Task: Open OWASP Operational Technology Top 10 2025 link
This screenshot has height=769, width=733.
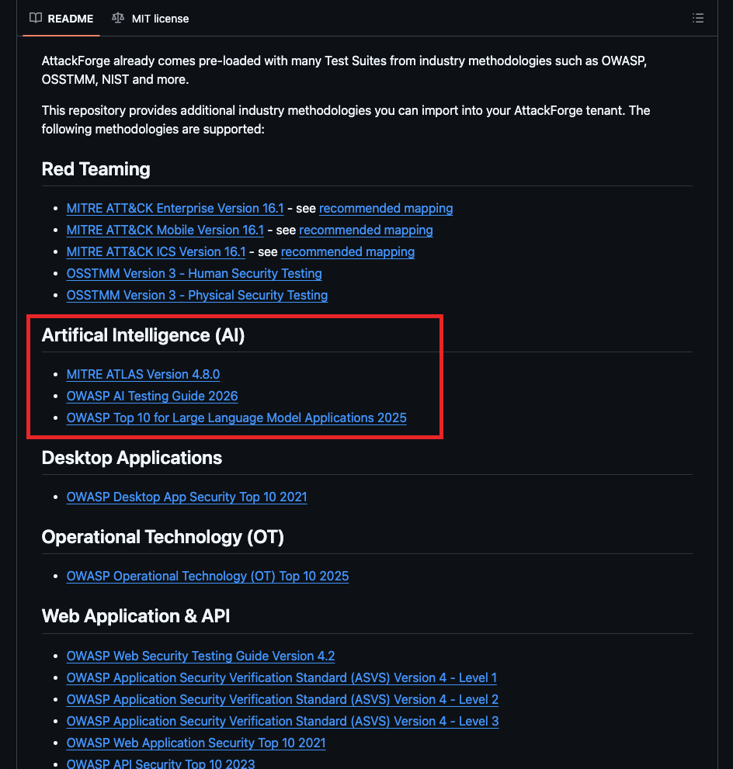Action: (x=207, y=576)
